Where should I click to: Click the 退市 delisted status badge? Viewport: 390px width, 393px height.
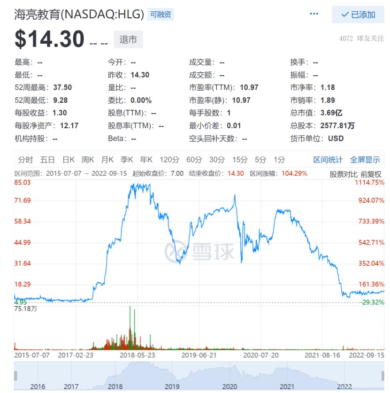click(128, 40)
